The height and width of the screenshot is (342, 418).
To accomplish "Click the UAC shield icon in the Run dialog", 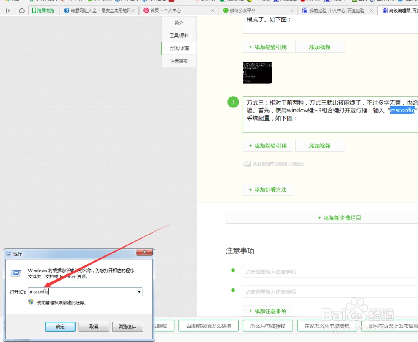I will tap(31, 302).
